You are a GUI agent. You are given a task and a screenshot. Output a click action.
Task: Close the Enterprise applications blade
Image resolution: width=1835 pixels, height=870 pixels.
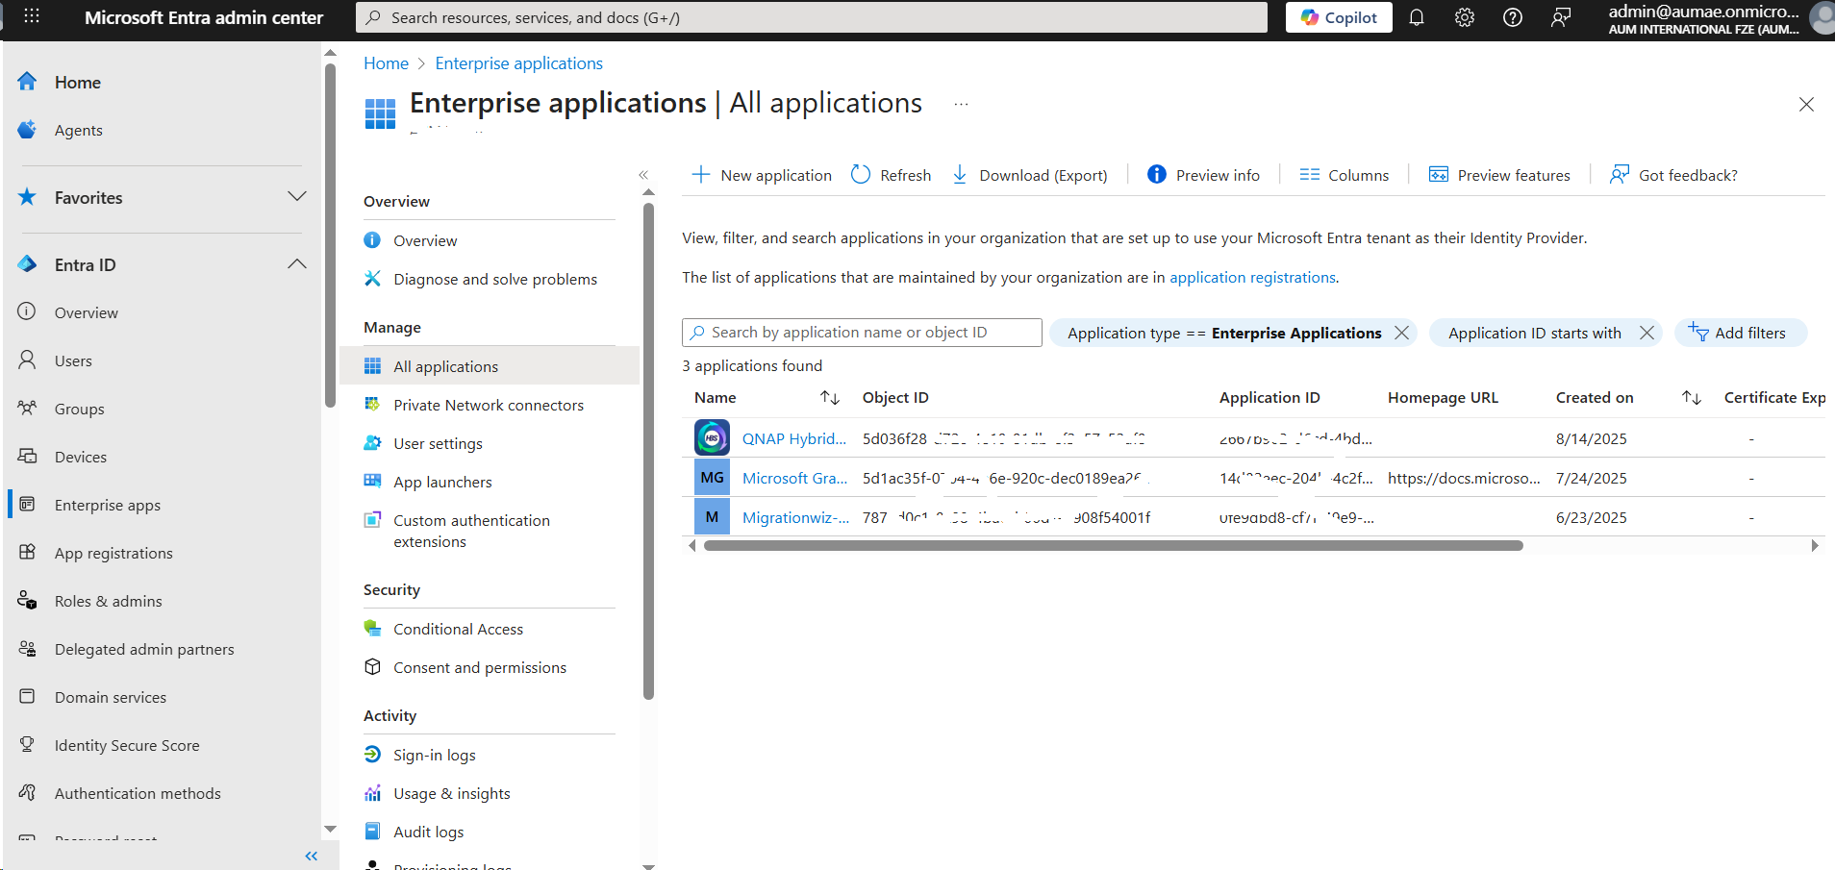pos(1806,104)
